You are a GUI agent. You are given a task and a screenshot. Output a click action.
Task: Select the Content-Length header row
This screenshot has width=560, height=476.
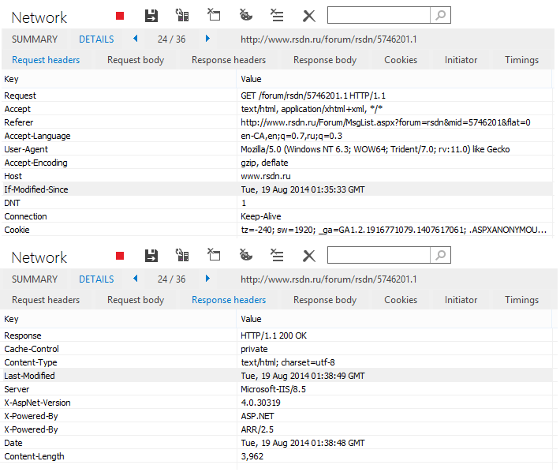point(277,456)
